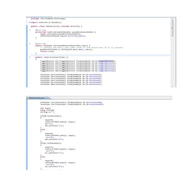Click the TextView s1 declaration line
This screenshot has height=189, width=189.
click(x=71, y=102)
